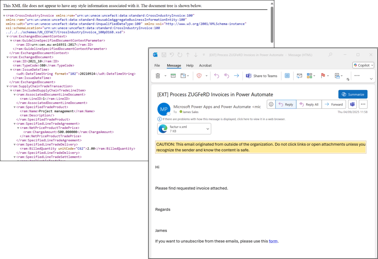Click the Reply All double-arrow icon in the ribbon
This screenshot has height=259, width=378.
click(226, 76)
